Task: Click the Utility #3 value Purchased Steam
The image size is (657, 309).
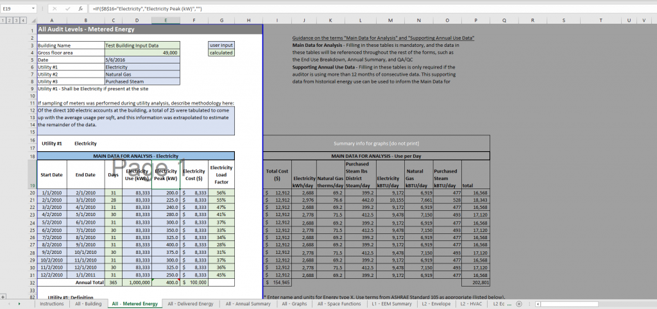Action: (x=142, y=81)
